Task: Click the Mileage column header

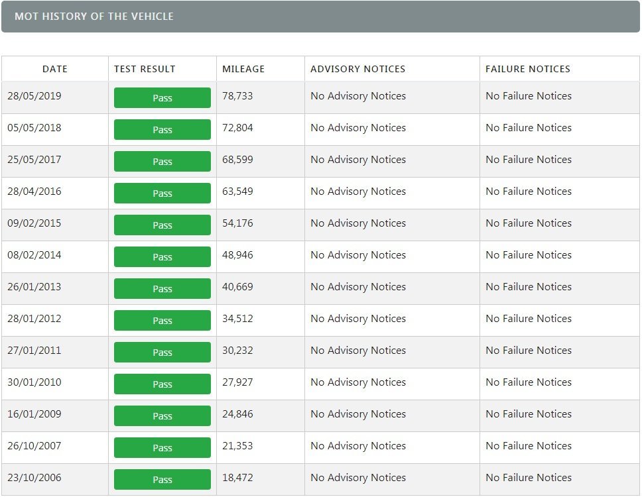Action: pos(243,69)
